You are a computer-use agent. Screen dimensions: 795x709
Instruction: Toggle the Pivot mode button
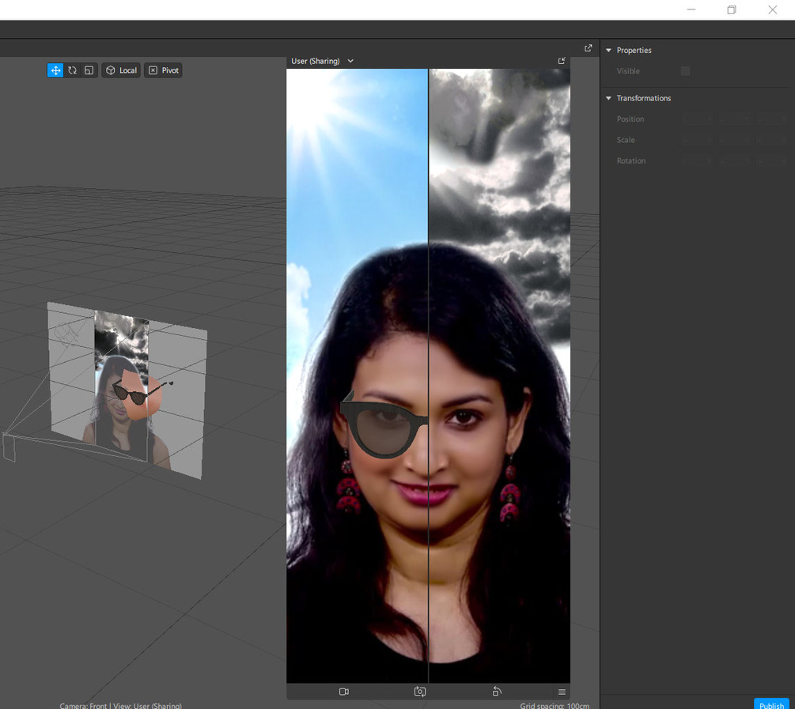pos(163,70)
